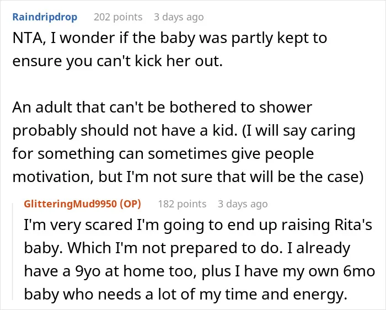This screenshot has height=310, width=386.
Task: Click the 'for something can sometimes give' line
Action: [x=163, y=154]
